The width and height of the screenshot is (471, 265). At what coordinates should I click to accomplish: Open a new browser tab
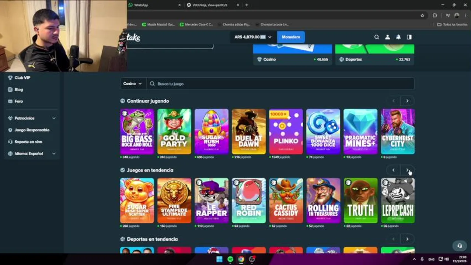[247, 5]
